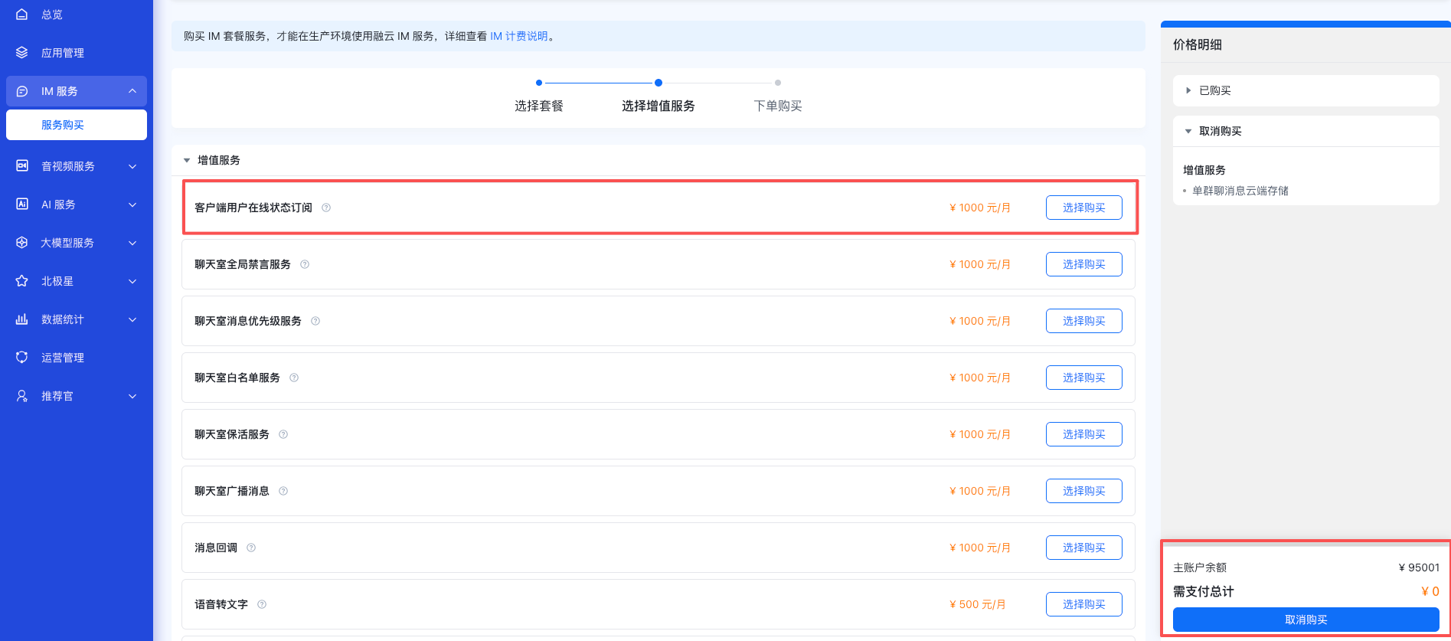The image size is (1451, 641).
Task: Click the 单群聊消息云端存储 list entry
Action: click(x=1240, y=191)
